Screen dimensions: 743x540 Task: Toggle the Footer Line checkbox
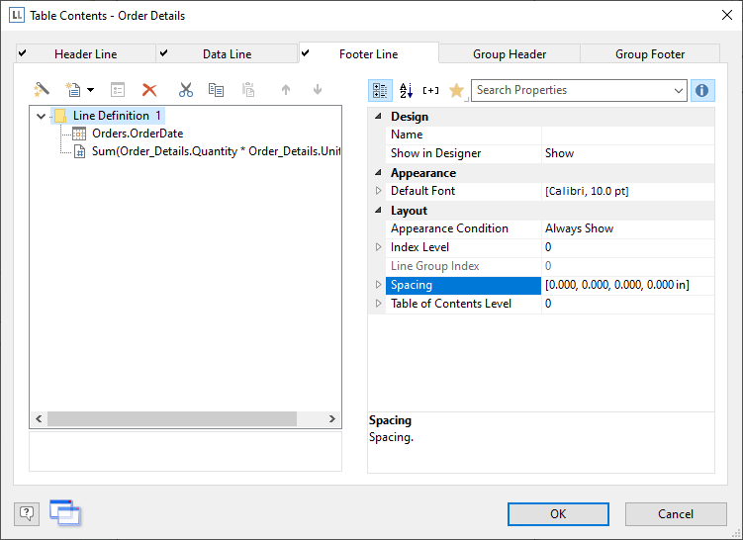click(x=305, y=53)
